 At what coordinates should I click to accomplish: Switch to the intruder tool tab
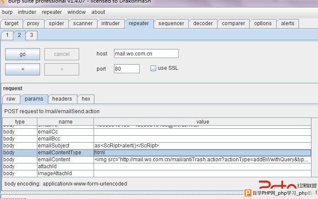coord(110,23)
